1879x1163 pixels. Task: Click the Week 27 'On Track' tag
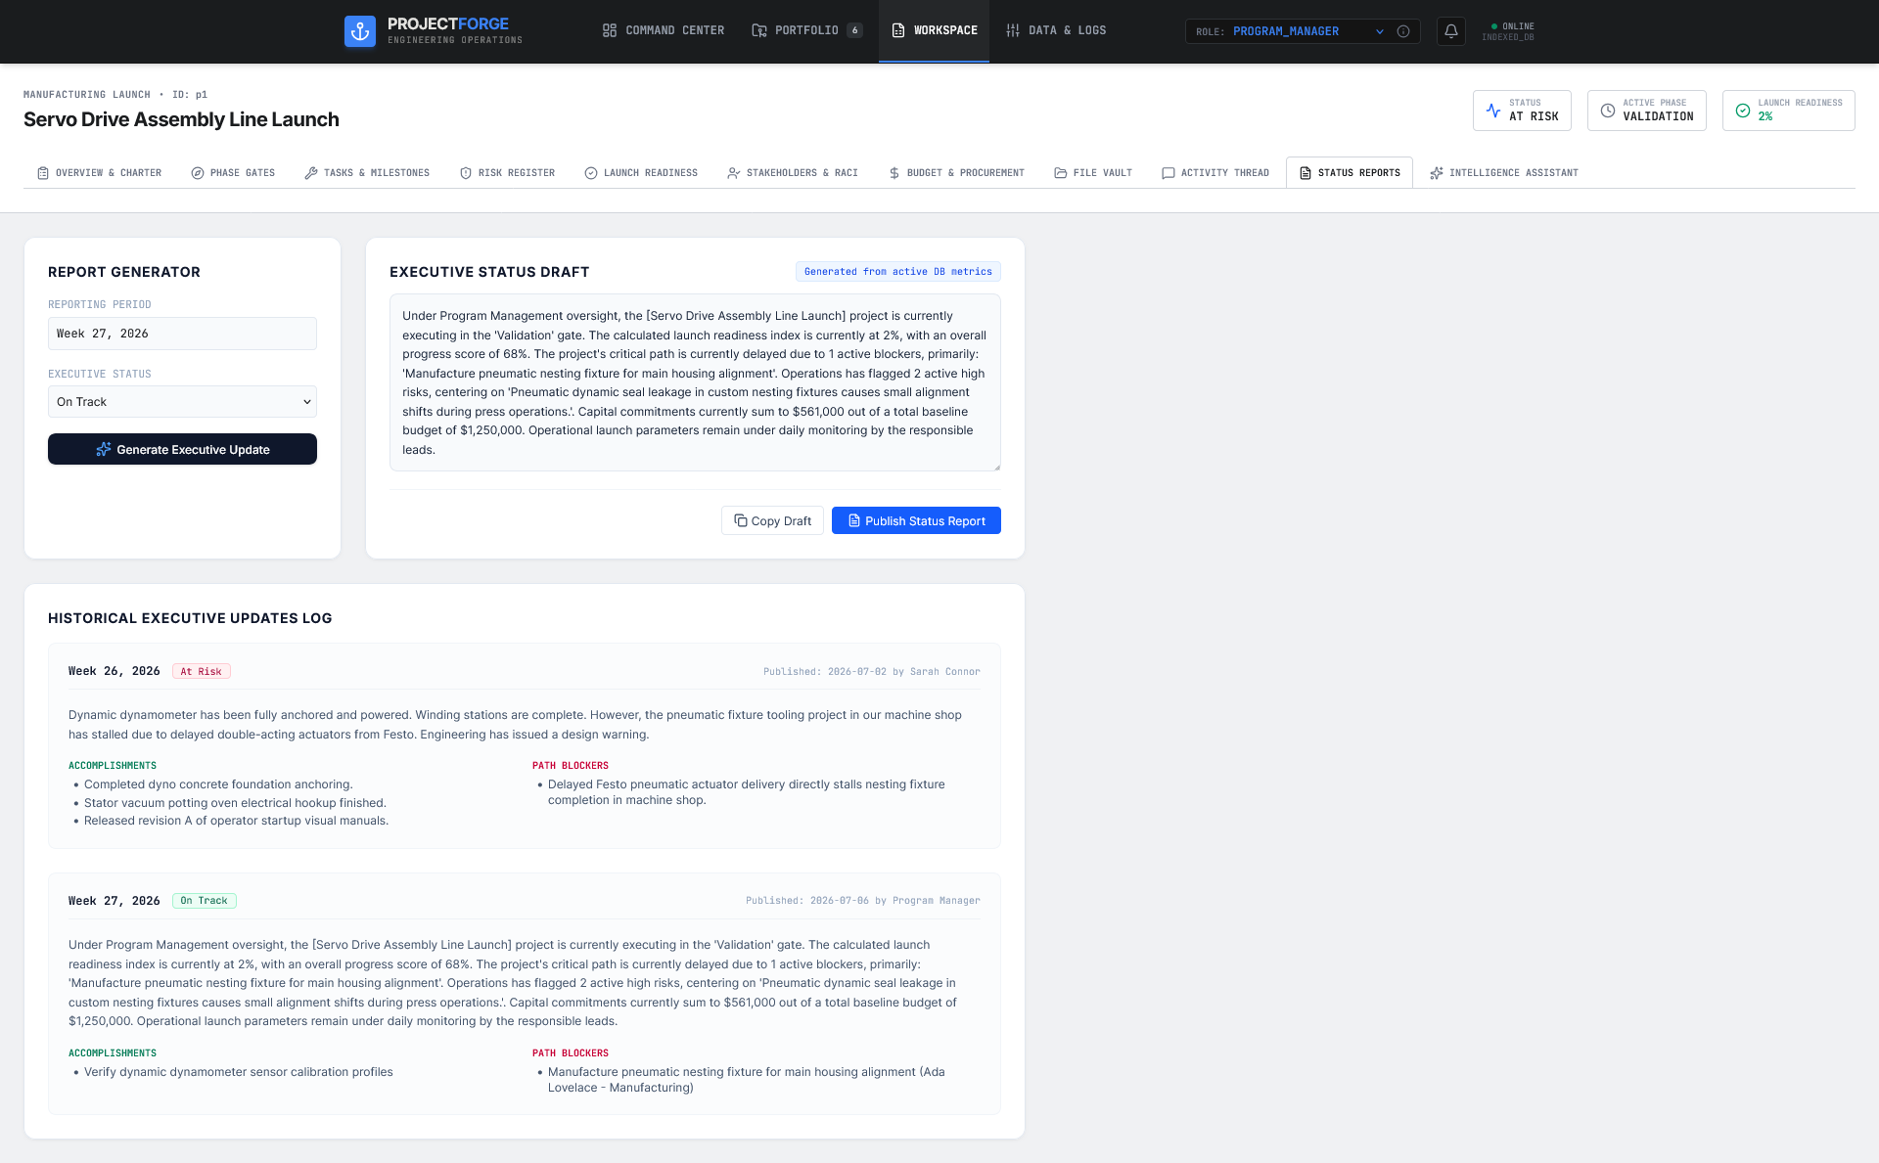pos(205,901)
